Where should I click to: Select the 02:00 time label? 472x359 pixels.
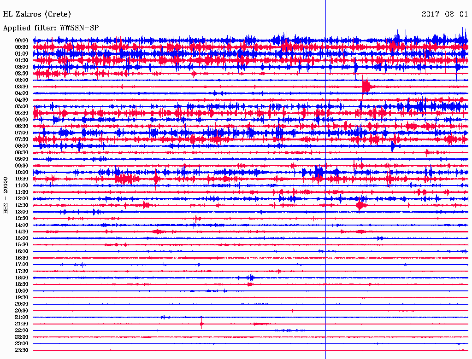tap(22, 67)
